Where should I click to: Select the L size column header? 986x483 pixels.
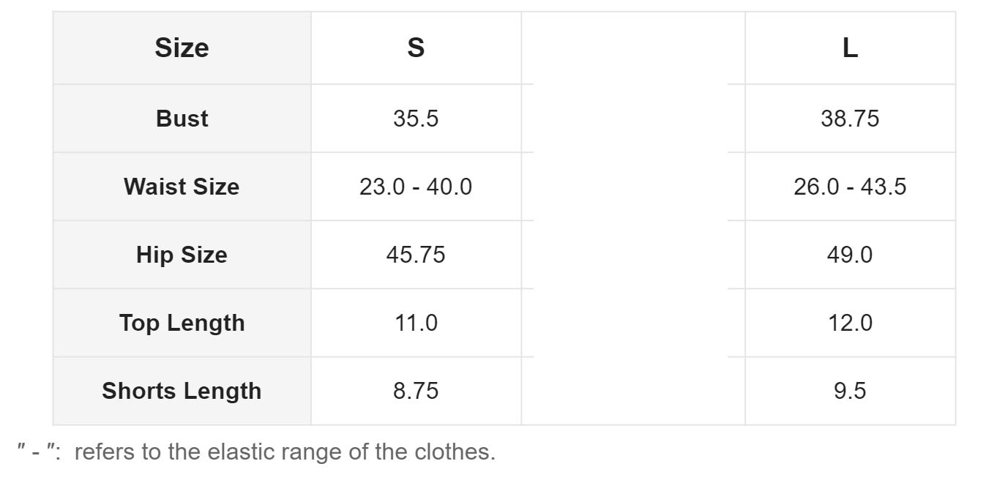tap(850, 48)
